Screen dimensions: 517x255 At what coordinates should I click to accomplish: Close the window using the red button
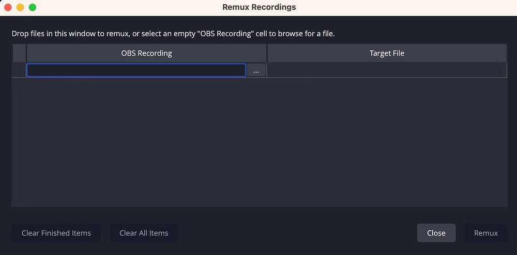pyautogui.click(x=8, y=8)
